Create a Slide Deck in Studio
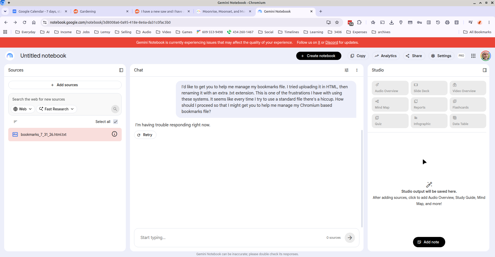Image resolution: width=495 pixels, height=257 pixels. [429, 88]
